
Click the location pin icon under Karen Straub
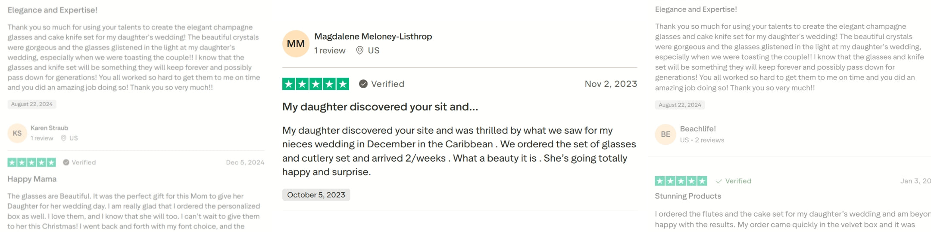(63, 138)
